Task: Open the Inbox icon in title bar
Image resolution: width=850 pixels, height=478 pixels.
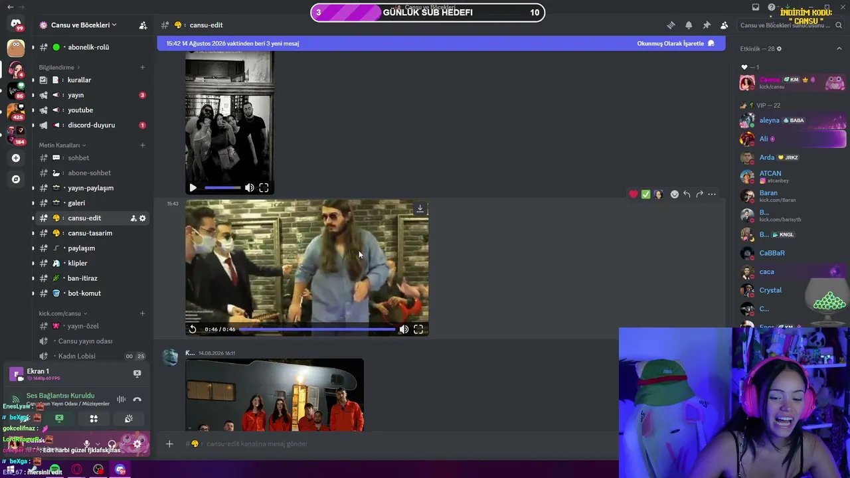Action: tap(756, 7)
